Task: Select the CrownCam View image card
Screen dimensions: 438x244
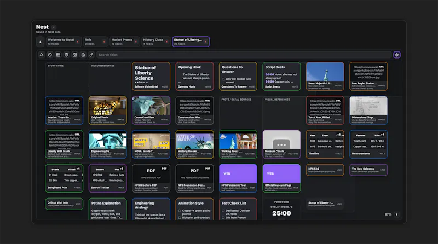Action: (151, 111)
